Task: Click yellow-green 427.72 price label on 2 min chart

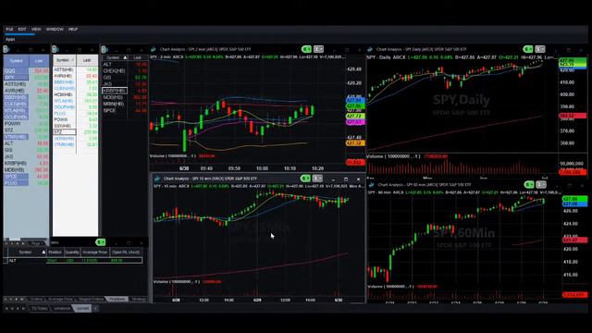Action: [x=355, y=116]
